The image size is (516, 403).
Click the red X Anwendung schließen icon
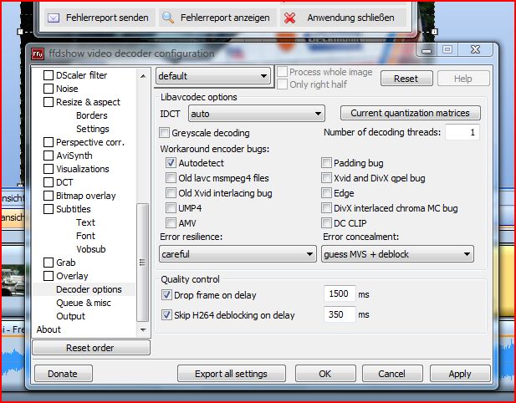pos(289,18)
